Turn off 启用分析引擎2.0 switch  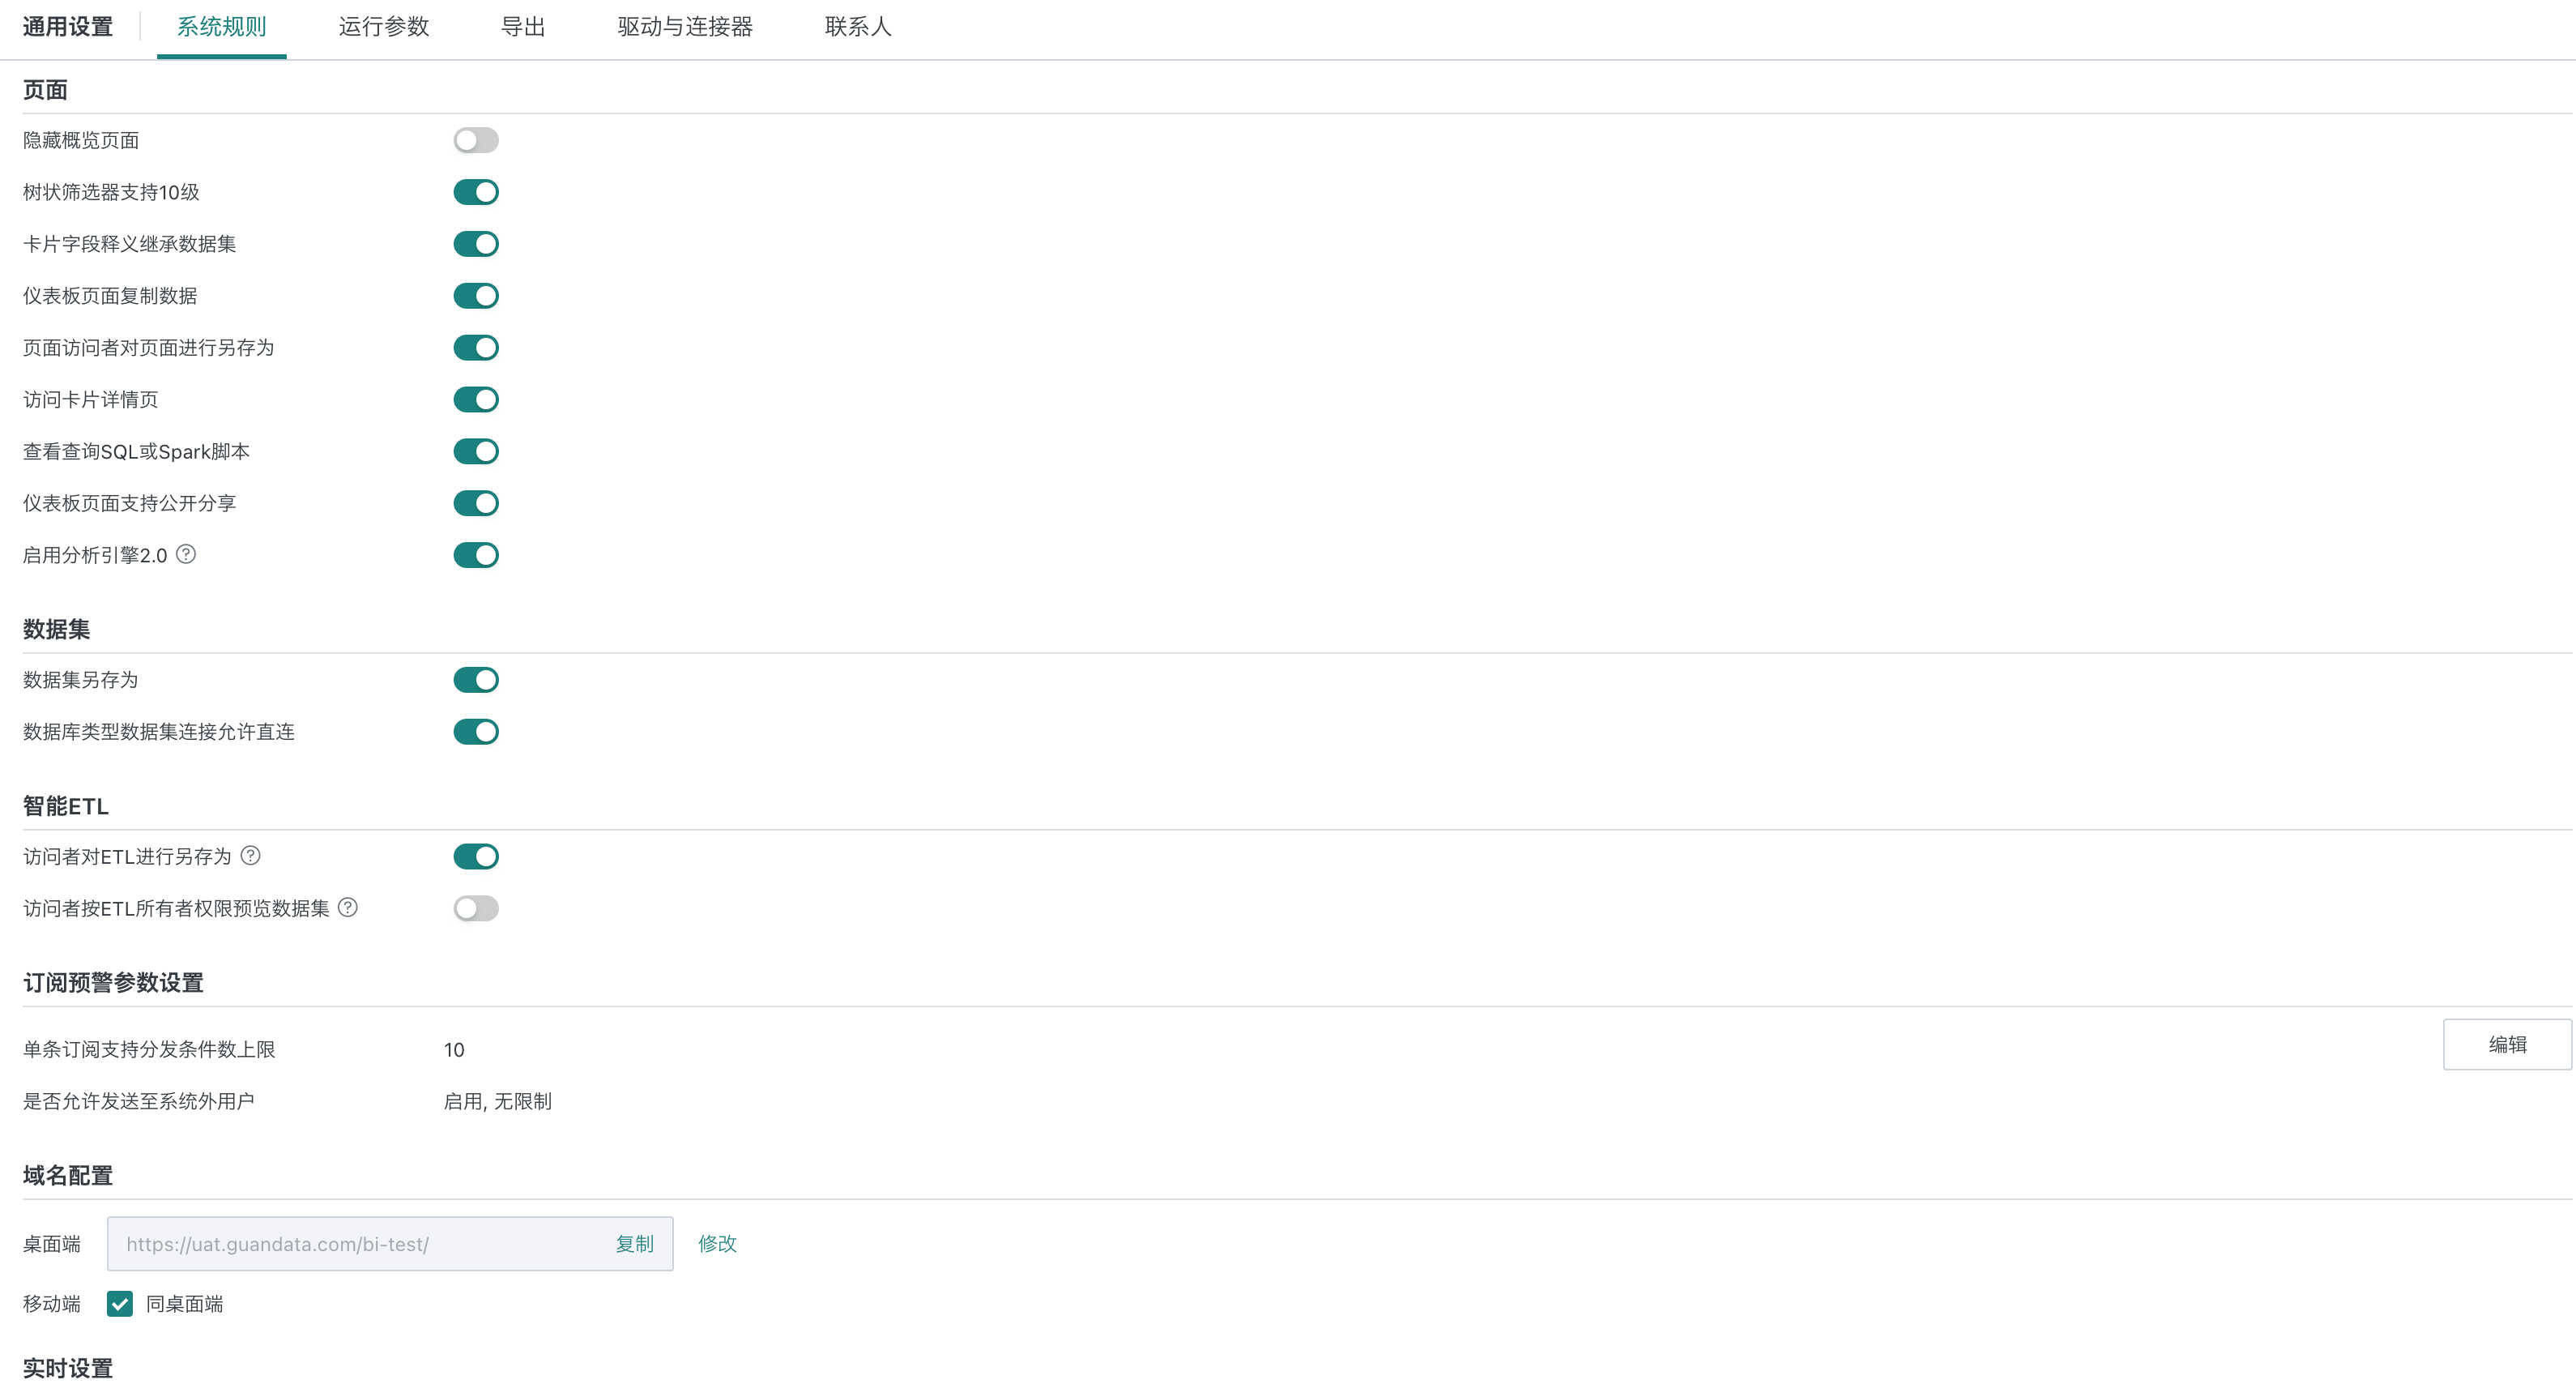(x=476, y=555)
